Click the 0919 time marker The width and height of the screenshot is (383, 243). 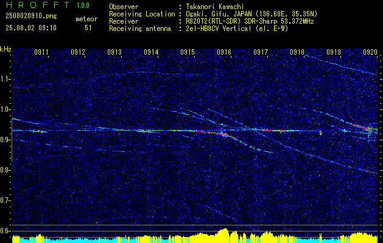point(334,52)
